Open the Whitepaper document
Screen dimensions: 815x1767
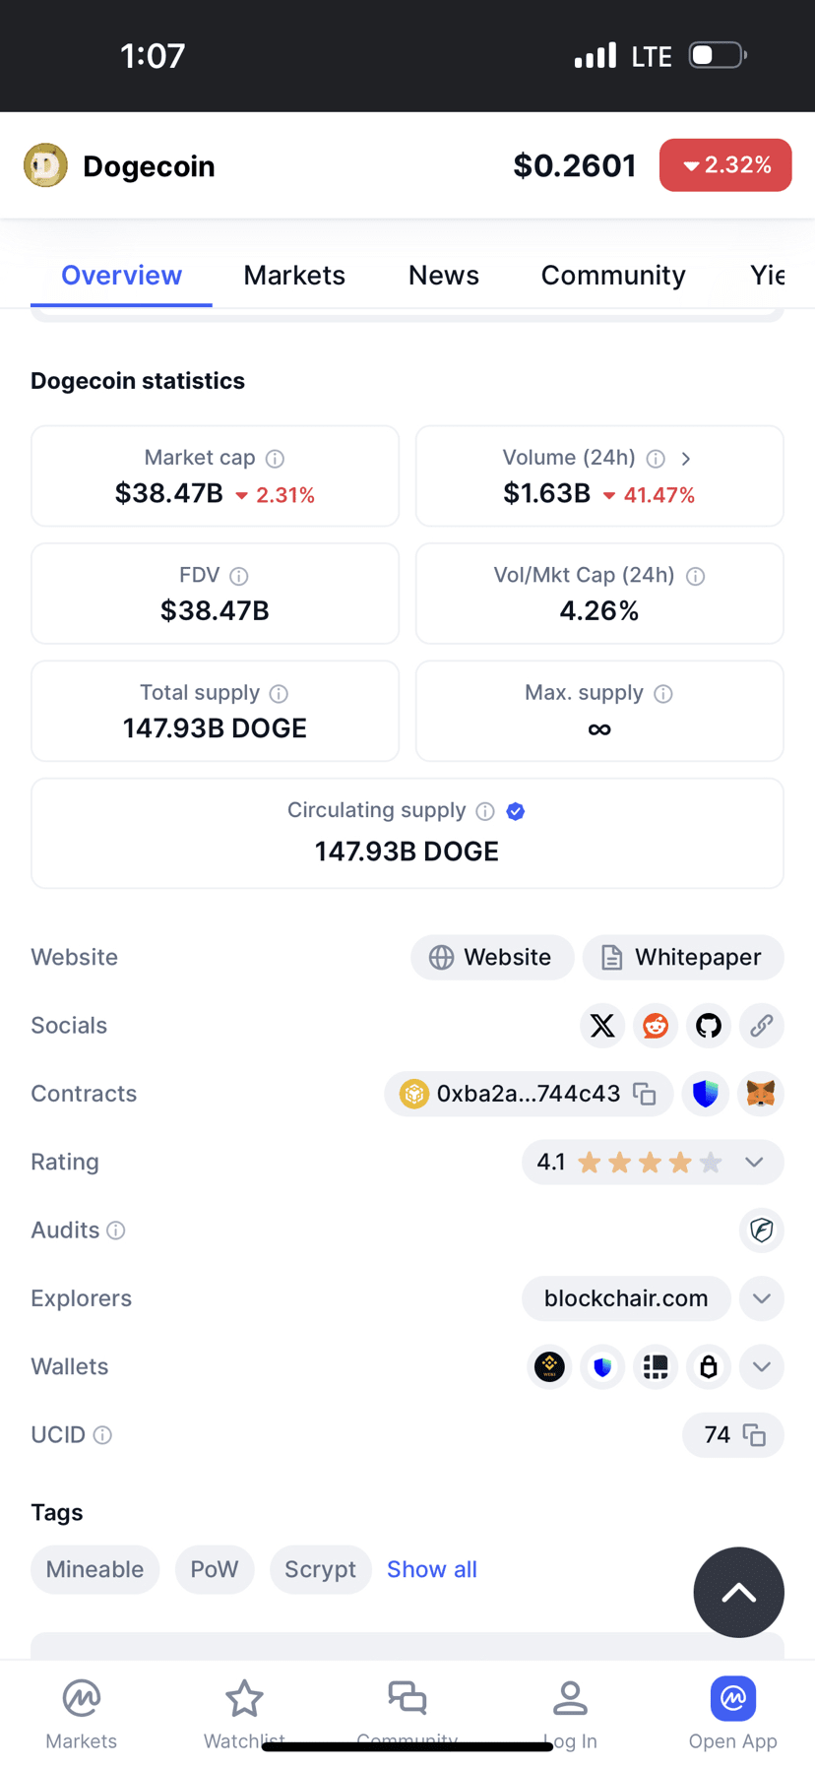point(683,957)
